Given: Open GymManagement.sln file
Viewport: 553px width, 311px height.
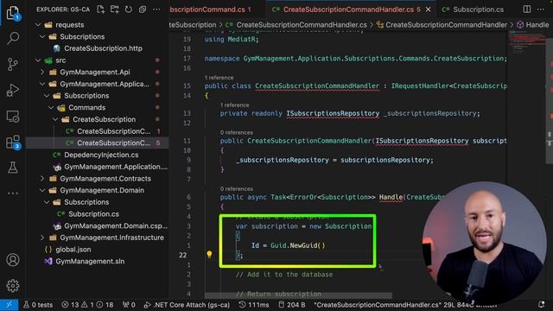Looking at the screenshot, I should pyautogui.click(x=90, y=261).
